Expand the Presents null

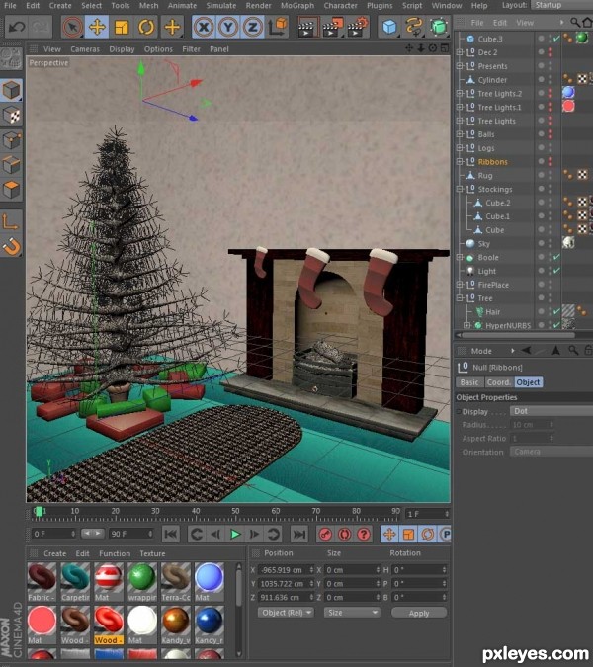(x=460, y=66)
